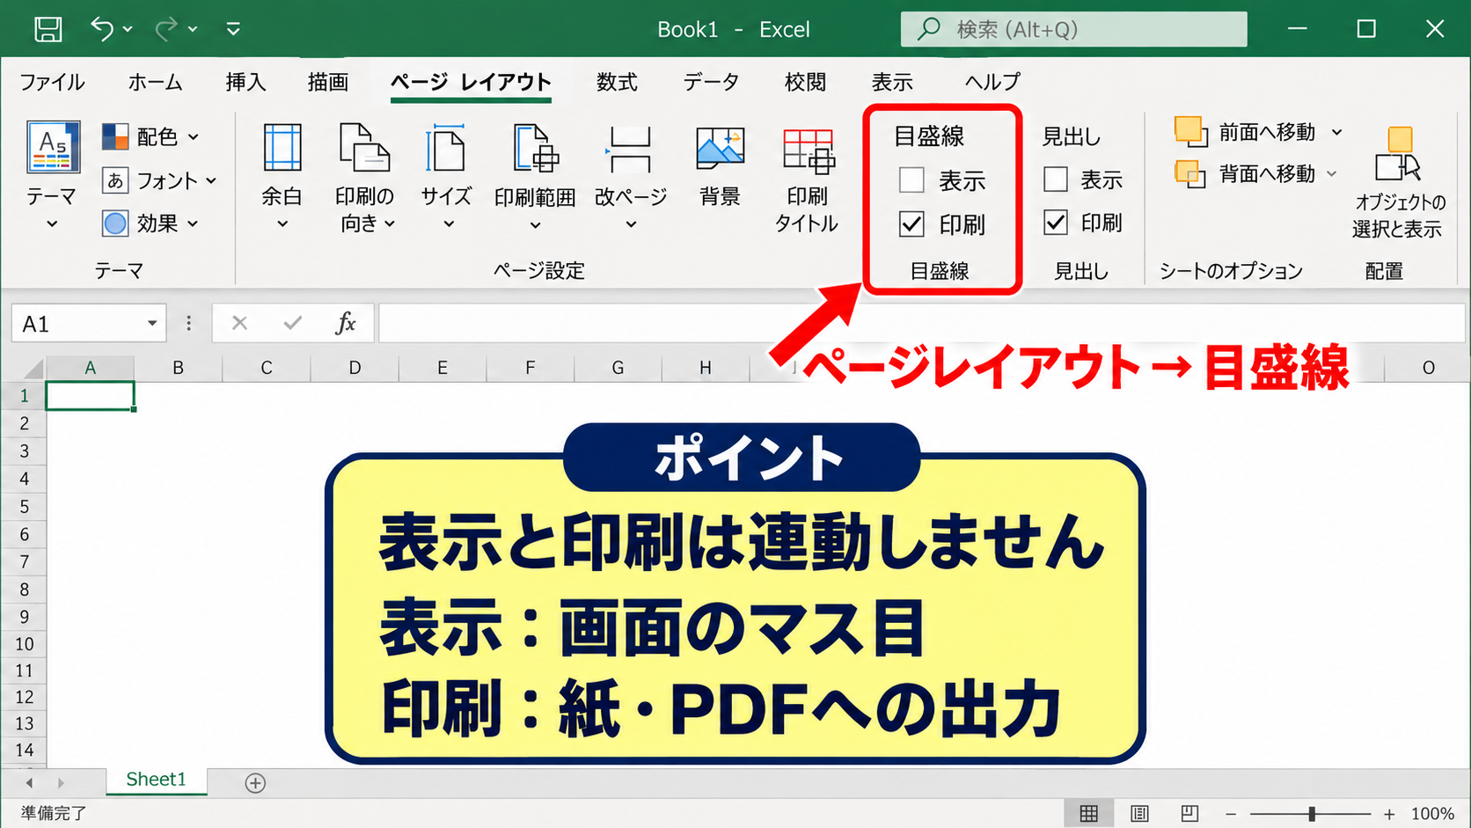Expand the 効果 effects dropdown
This screenshot has height=828, width=1471.
(193, 223)
